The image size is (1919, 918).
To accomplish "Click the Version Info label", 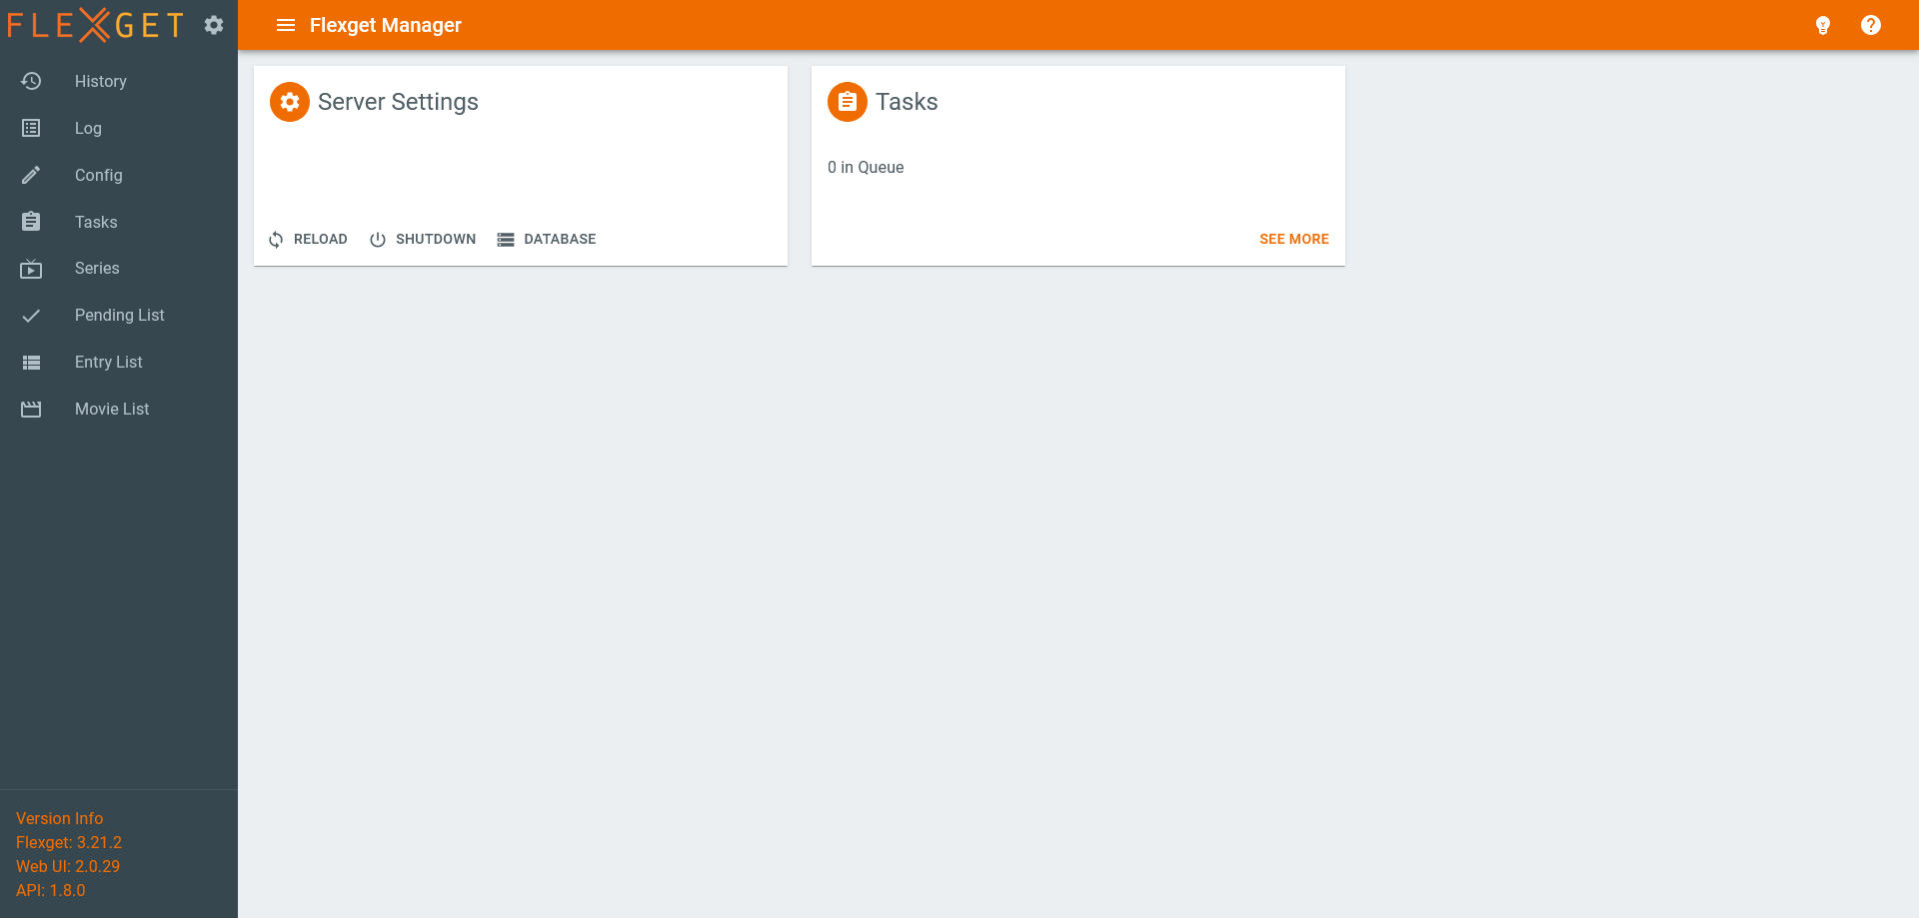I will (59, 818).
